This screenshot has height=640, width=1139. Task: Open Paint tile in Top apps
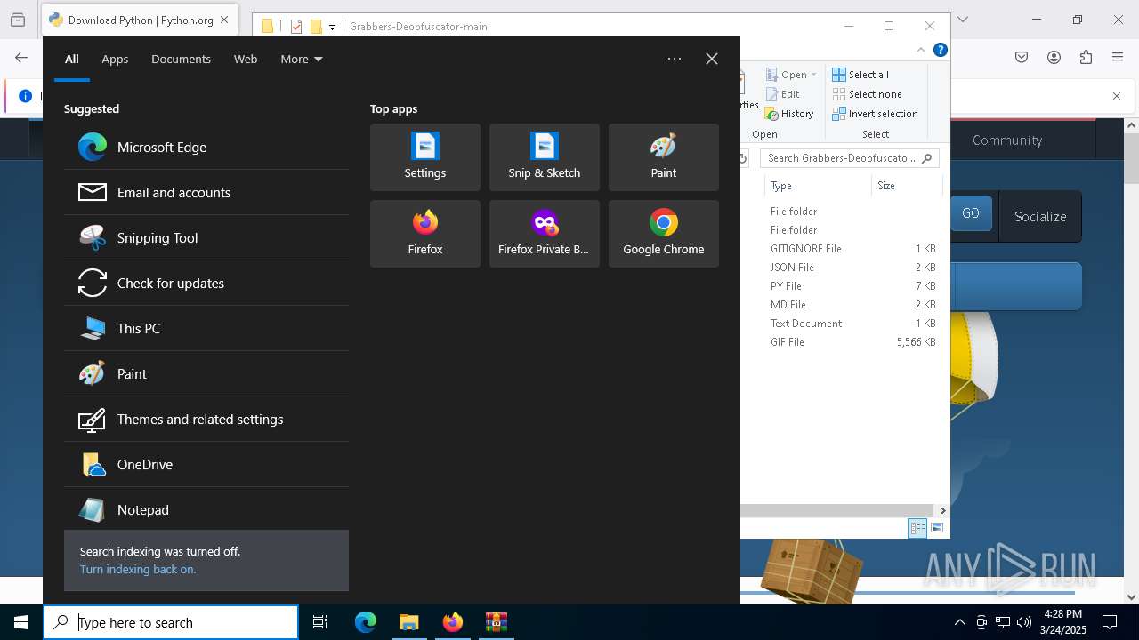pyautogui.click(x=664, y=157)
